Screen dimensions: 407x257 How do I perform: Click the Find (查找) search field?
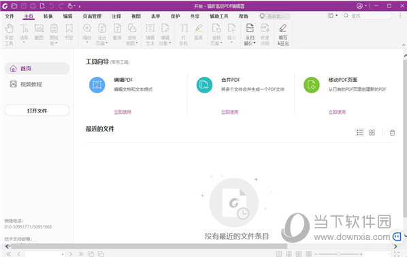coord(367,16)
